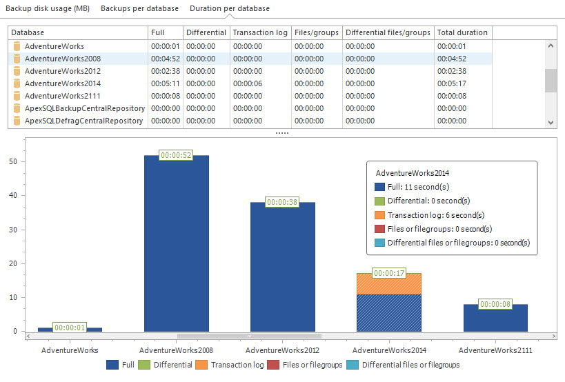Click the 00:00:38 bar label
This screenshot has width=565, height=382.
[x=282, y=202]
